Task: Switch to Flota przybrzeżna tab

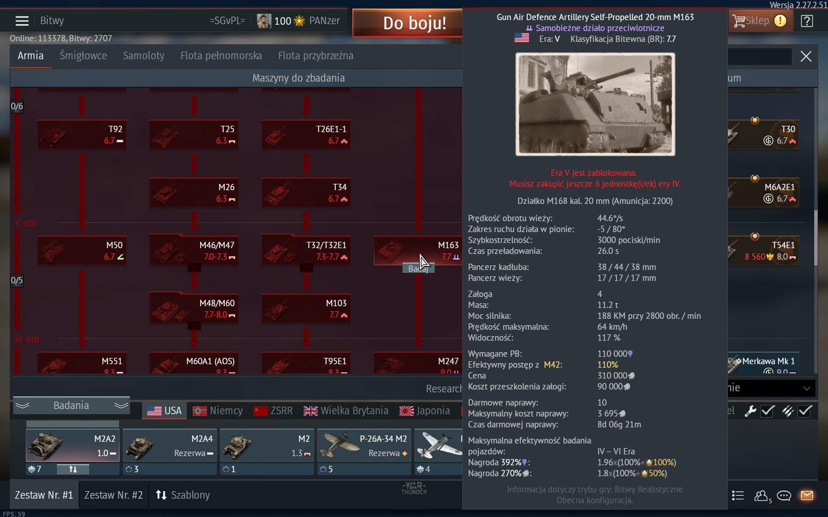Action: [316, 56]
